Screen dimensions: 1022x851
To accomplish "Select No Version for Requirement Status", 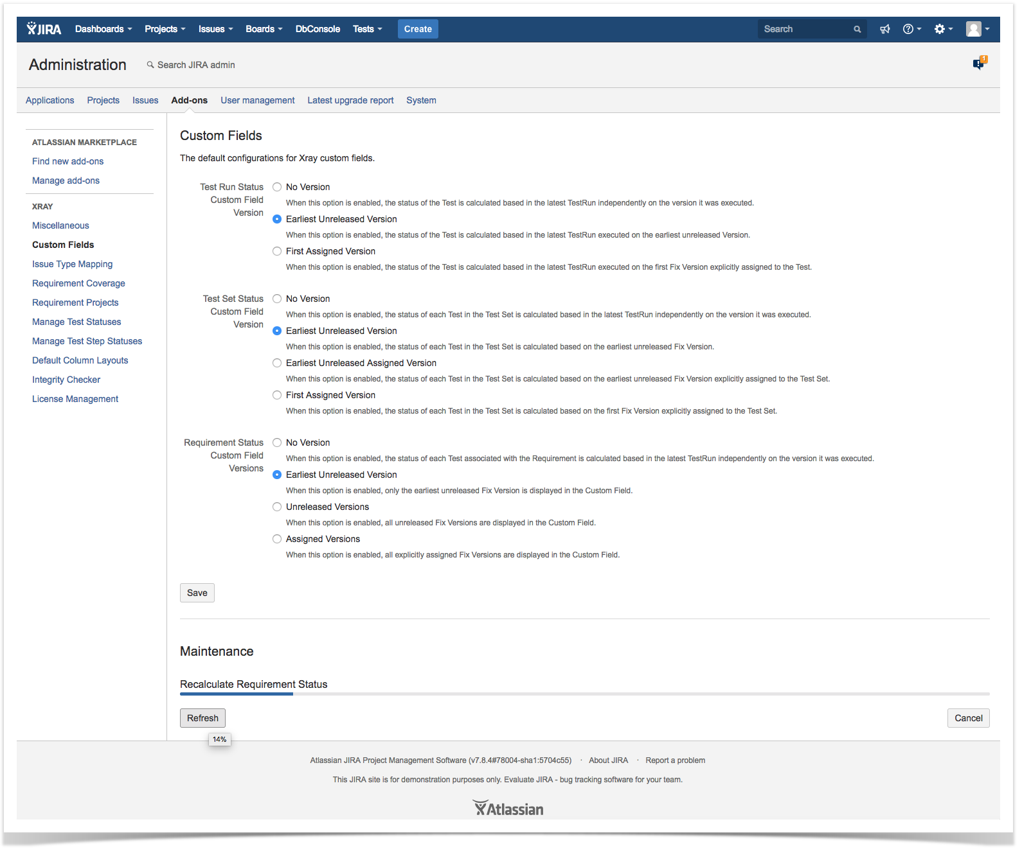I will point(277,443).
